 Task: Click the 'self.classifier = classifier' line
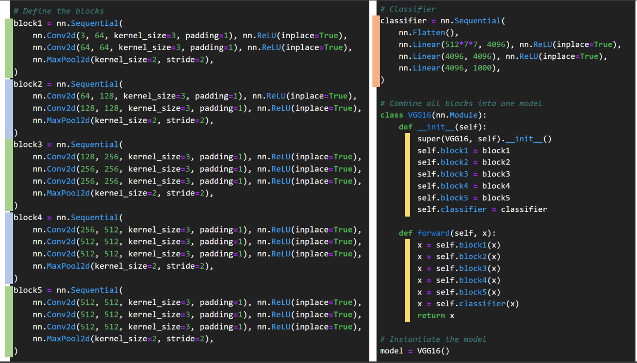coord(482,210)
